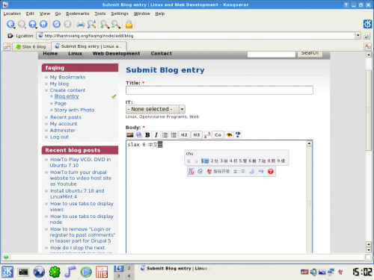Insert image using the body toolbar picture icon

(130, 135)
